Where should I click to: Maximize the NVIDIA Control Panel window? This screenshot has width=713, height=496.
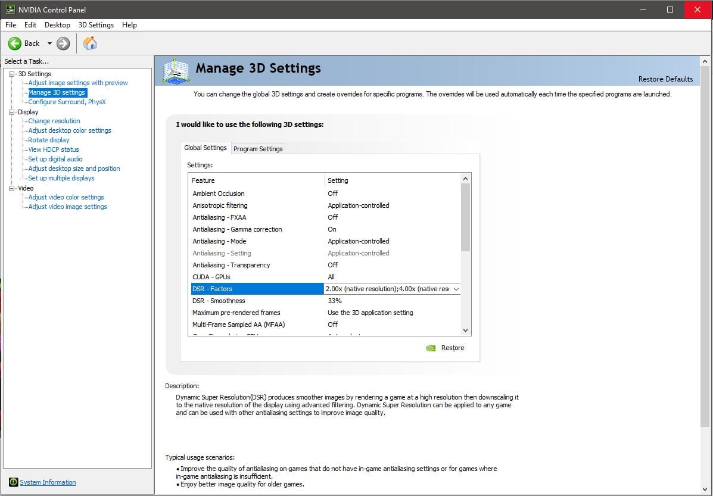point(670,10)
